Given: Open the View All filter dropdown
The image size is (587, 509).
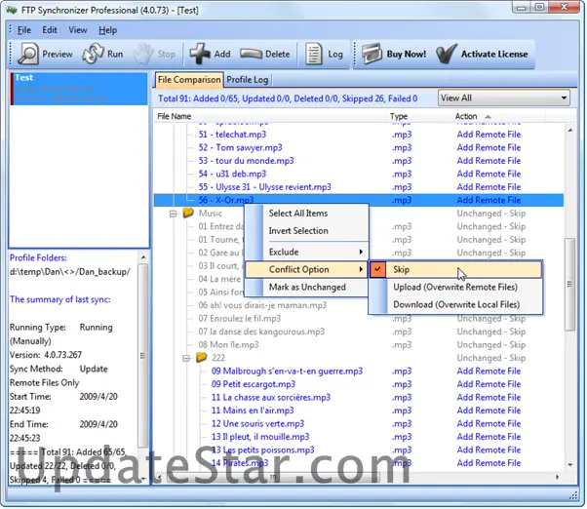Looking at the screenshot, I should click(504, 98).
